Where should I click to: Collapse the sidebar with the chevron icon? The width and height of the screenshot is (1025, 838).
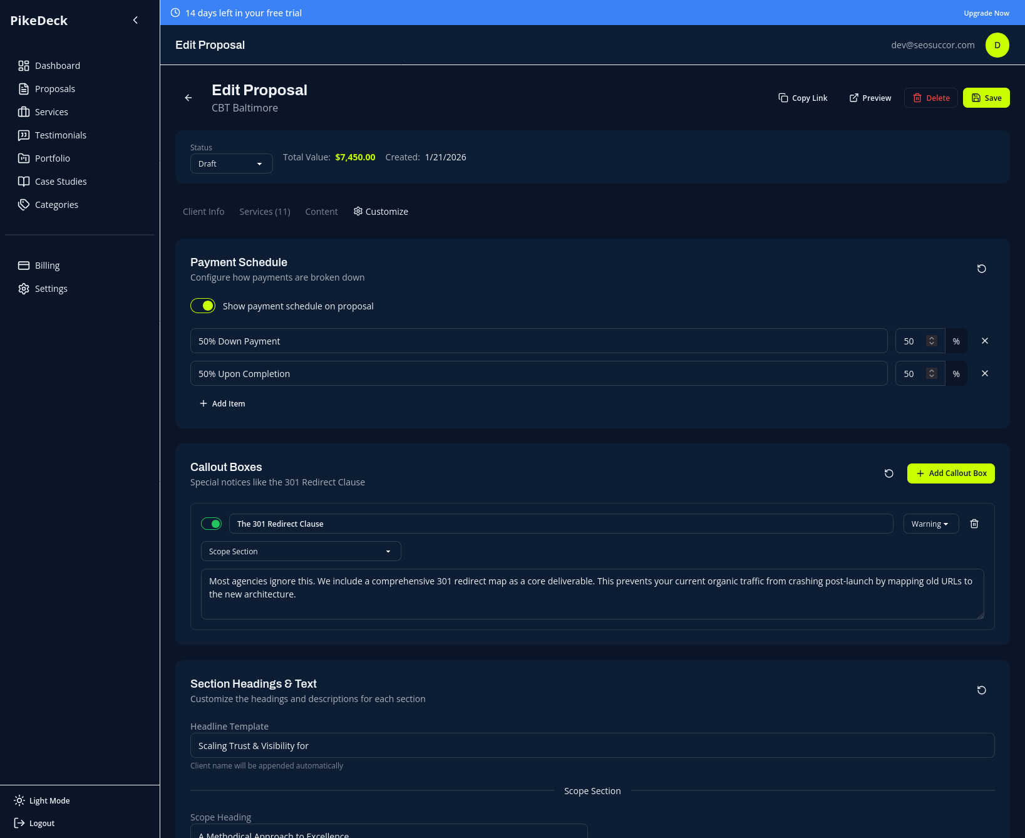coord(135,20)
